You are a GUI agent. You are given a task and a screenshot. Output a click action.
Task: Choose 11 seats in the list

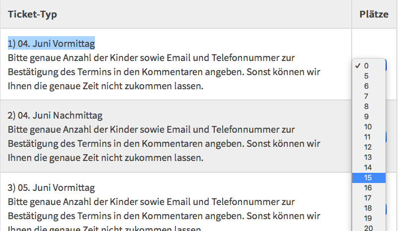369,137
